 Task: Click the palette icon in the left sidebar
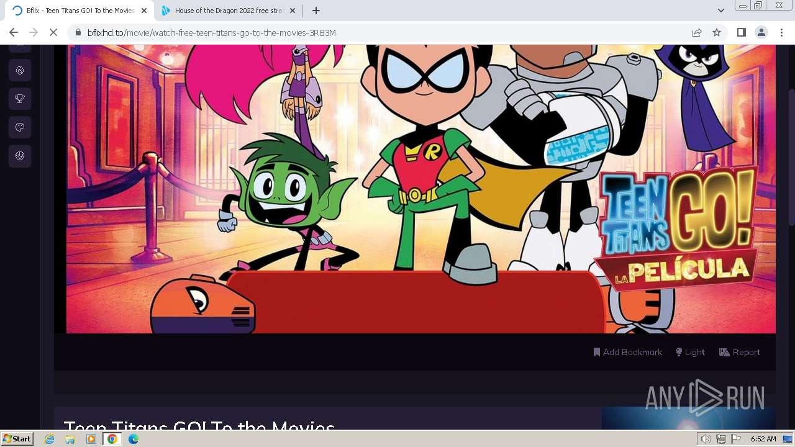click(x=20, y=127)
